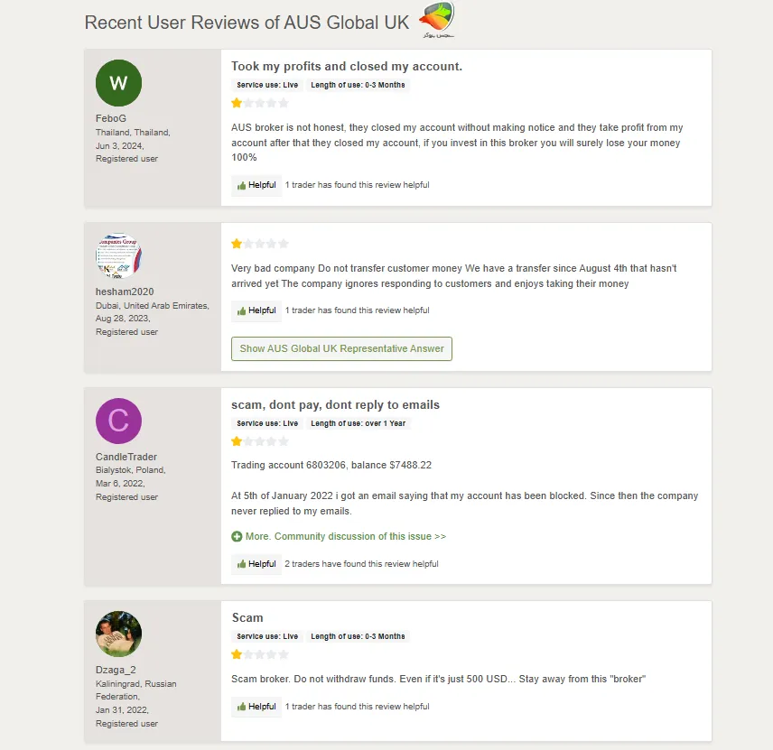The width and height of the screenshot is (773, 750).
Task: Open hesham2020's profile picture
Action: (x=118, y=256)
